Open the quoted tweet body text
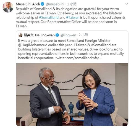The width and height of the screenshot is (131, 129). pyautogui.click(x=71, y=49)
